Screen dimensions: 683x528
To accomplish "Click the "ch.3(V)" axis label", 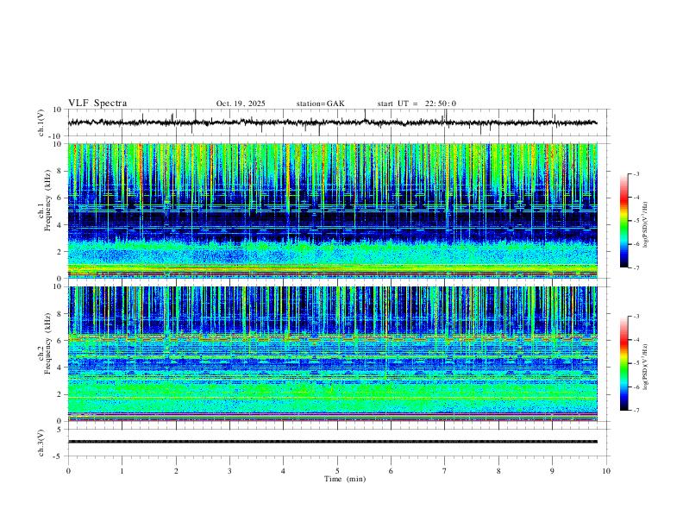I will click(41, 443).
